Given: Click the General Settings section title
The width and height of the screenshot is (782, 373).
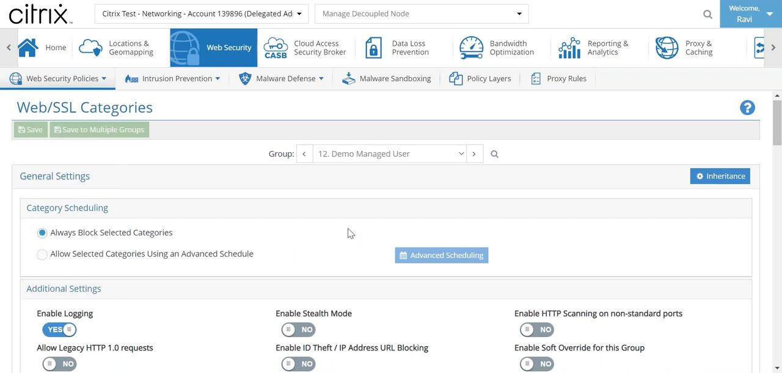Looking at the screenshot, I should coord(55,176).
